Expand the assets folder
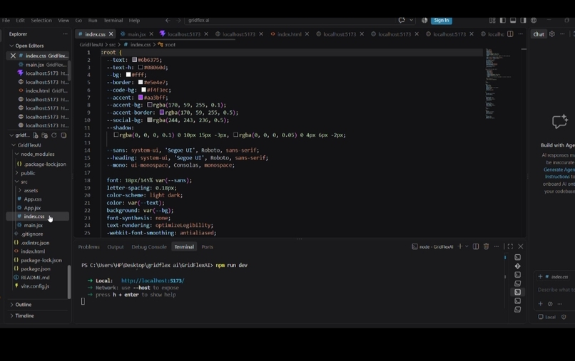Screen dimensions: 575x361 (20, 191)
